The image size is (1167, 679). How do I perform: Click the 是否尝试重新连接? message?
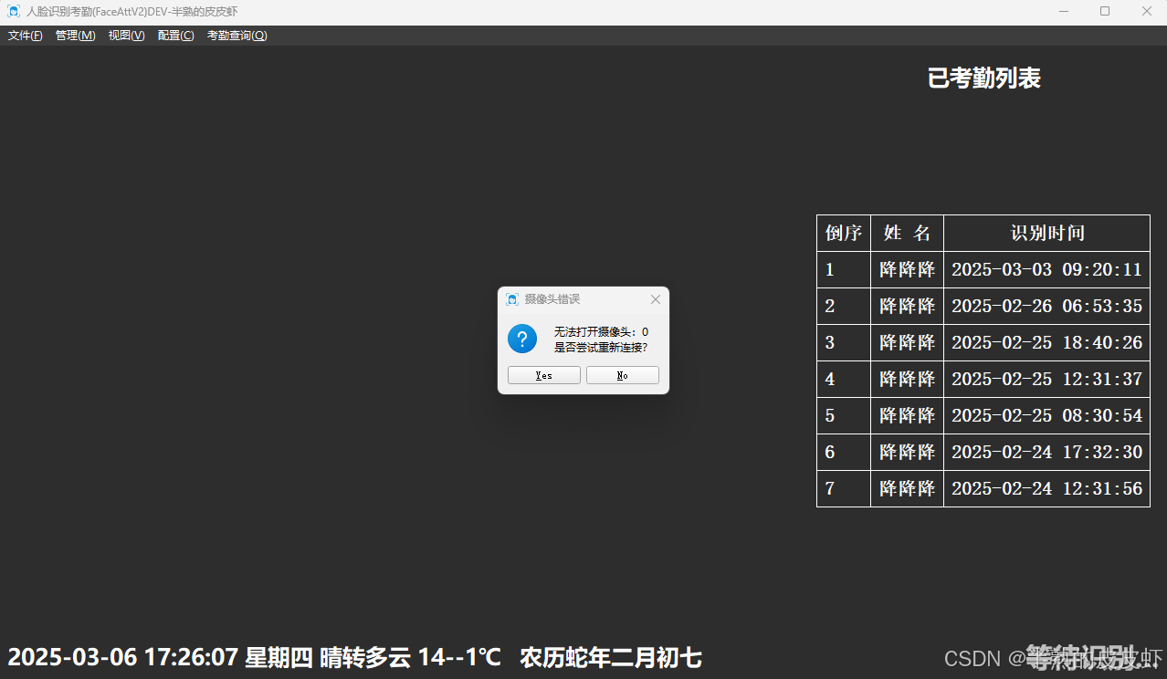point(601,348)
